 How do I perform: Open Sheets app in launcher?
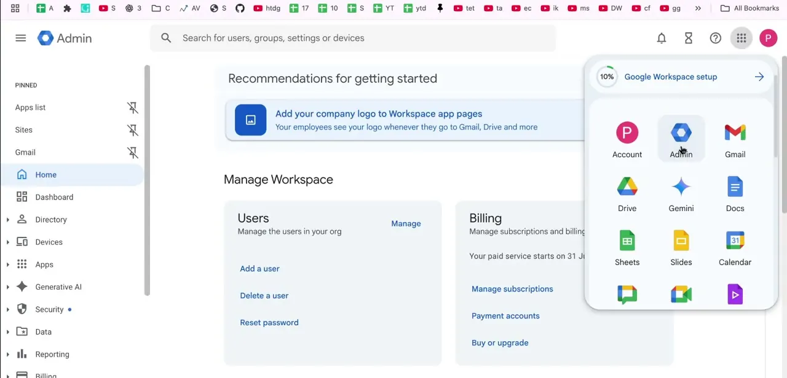(x=627, y=248)
